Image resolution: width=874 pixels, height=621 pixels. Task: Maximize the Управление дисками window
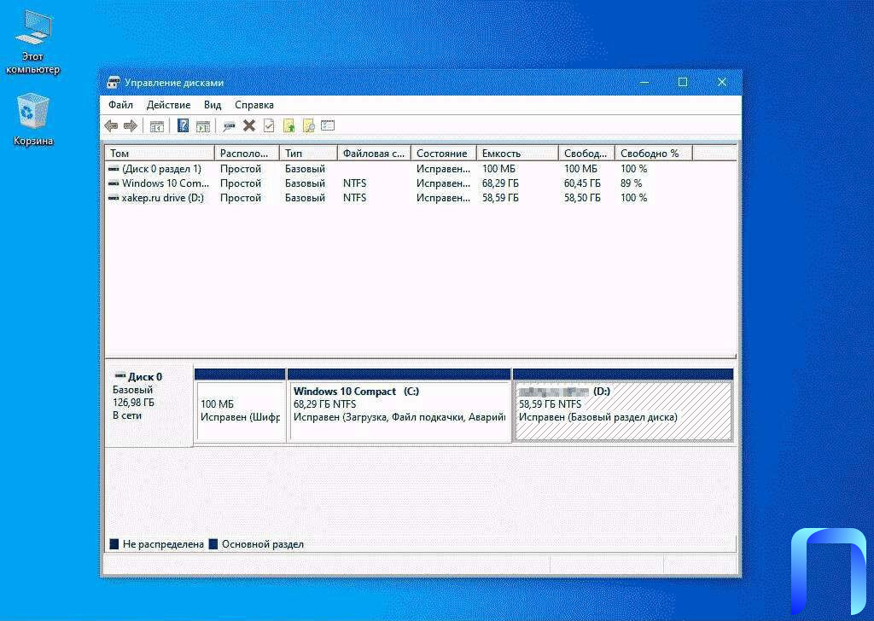click(x=683, y=83)
